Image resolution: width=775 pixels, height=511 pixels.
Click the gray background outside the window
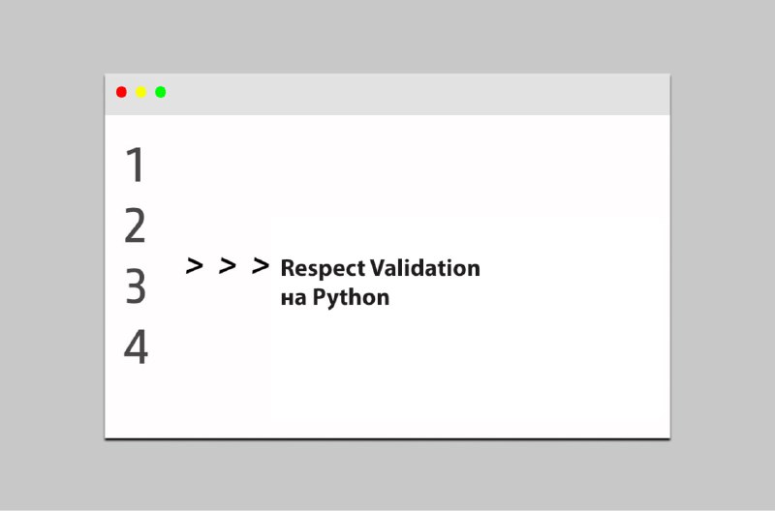click(x=387, y=35)
